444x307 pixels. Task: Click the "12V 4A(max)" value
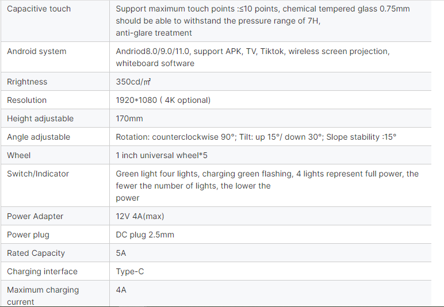[x=141, y=217]
